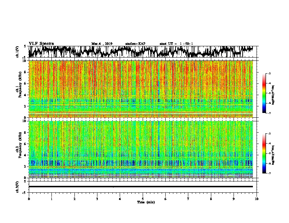Click time axis tick label 10

(x=257, y=199)
